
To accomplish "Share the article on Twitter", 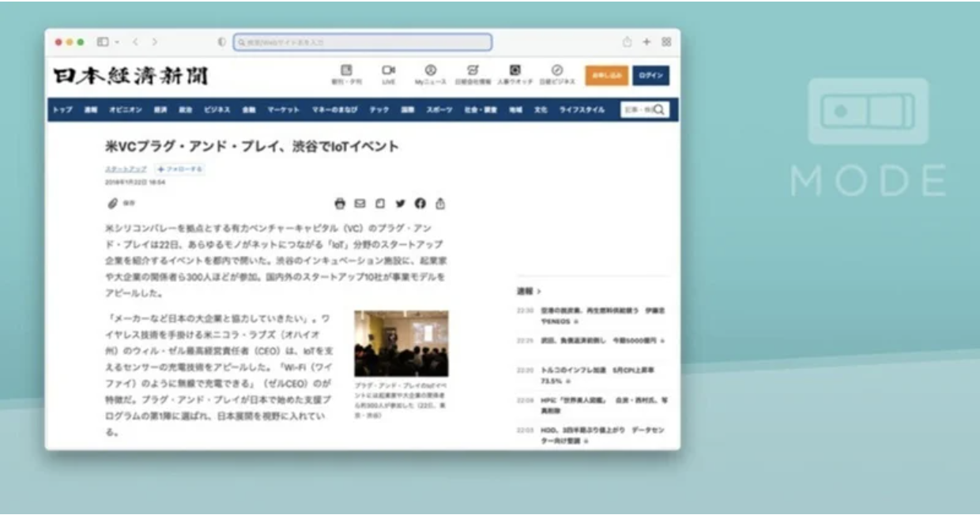I will point(400,204).
